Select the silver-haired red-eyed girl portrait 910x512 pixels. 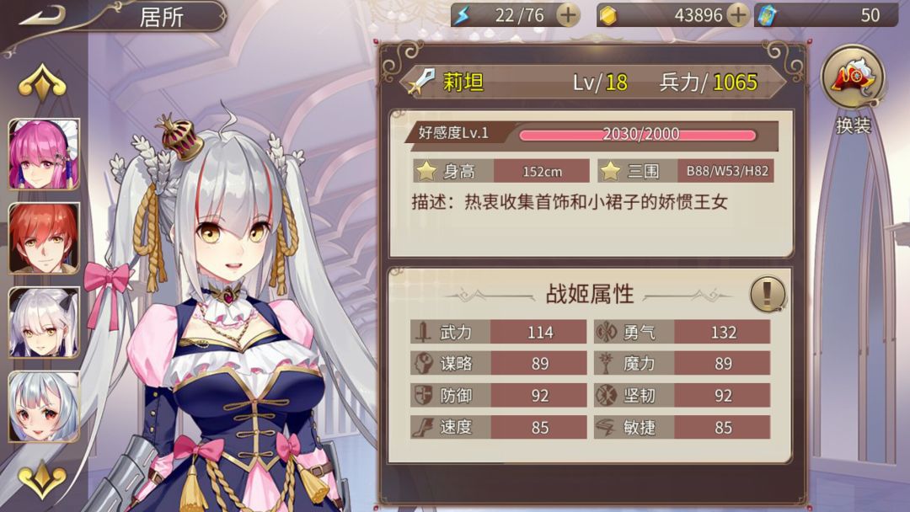click(44, 407)
